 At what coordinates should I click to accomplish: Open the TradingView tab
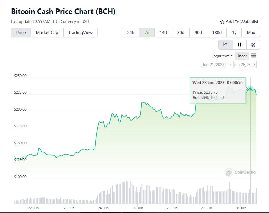click(x=80, y=33)
